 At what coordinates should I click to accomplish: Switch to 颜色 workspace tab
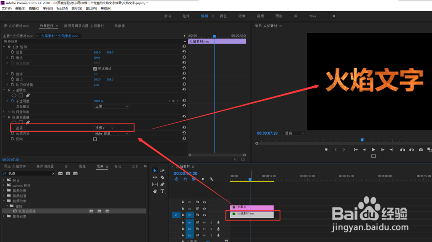pyautogui.click(x=223, y=16)
